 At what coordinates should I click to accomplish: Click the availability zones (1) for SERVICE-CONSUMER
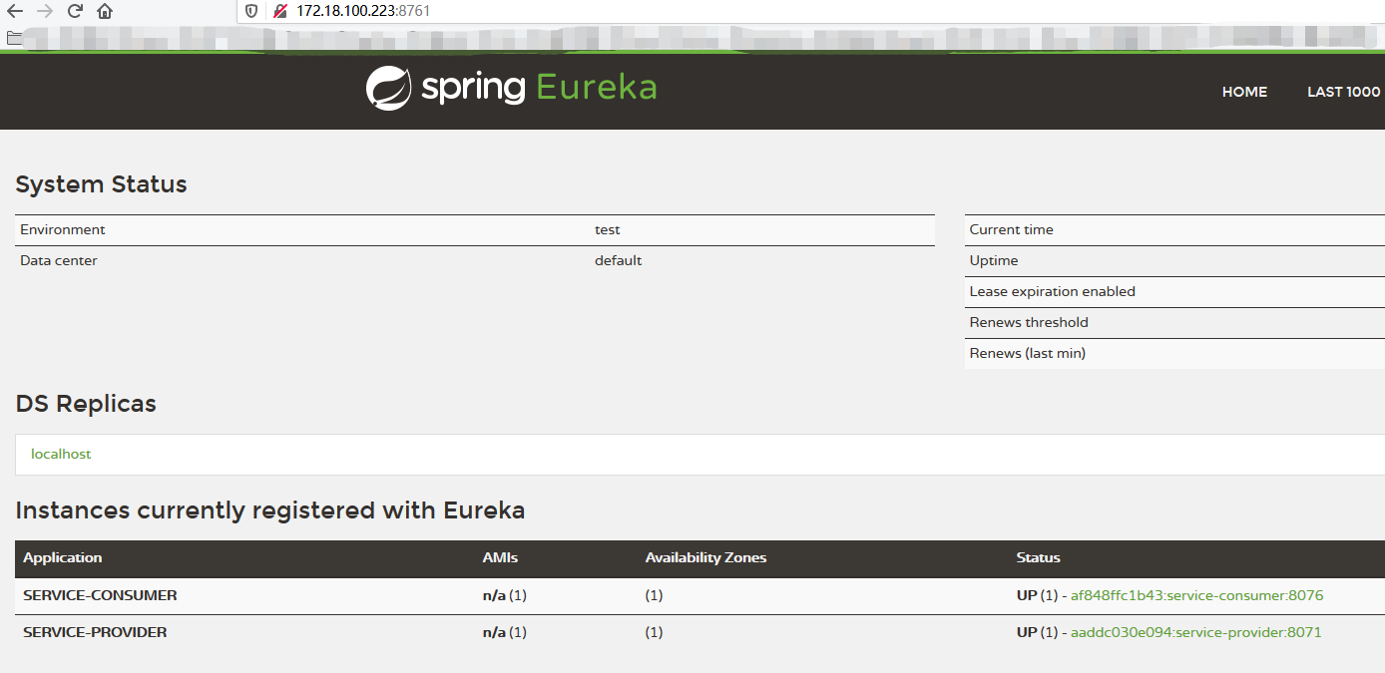pyautogui.click(x=654, y=595)
